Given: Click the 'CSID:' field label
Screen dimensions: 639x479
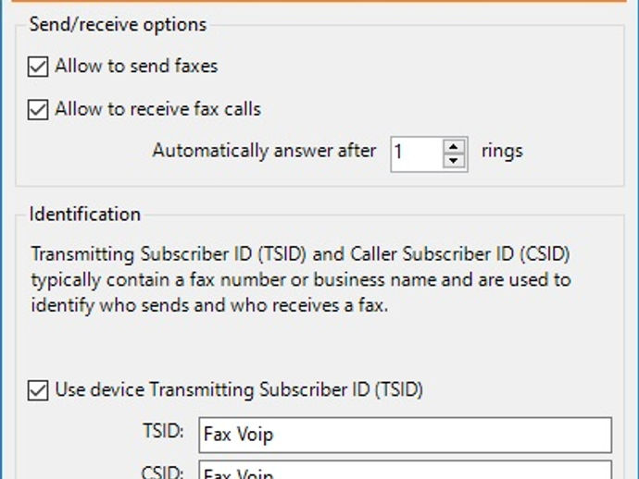Looking at the screenshot, I should 164,472.
